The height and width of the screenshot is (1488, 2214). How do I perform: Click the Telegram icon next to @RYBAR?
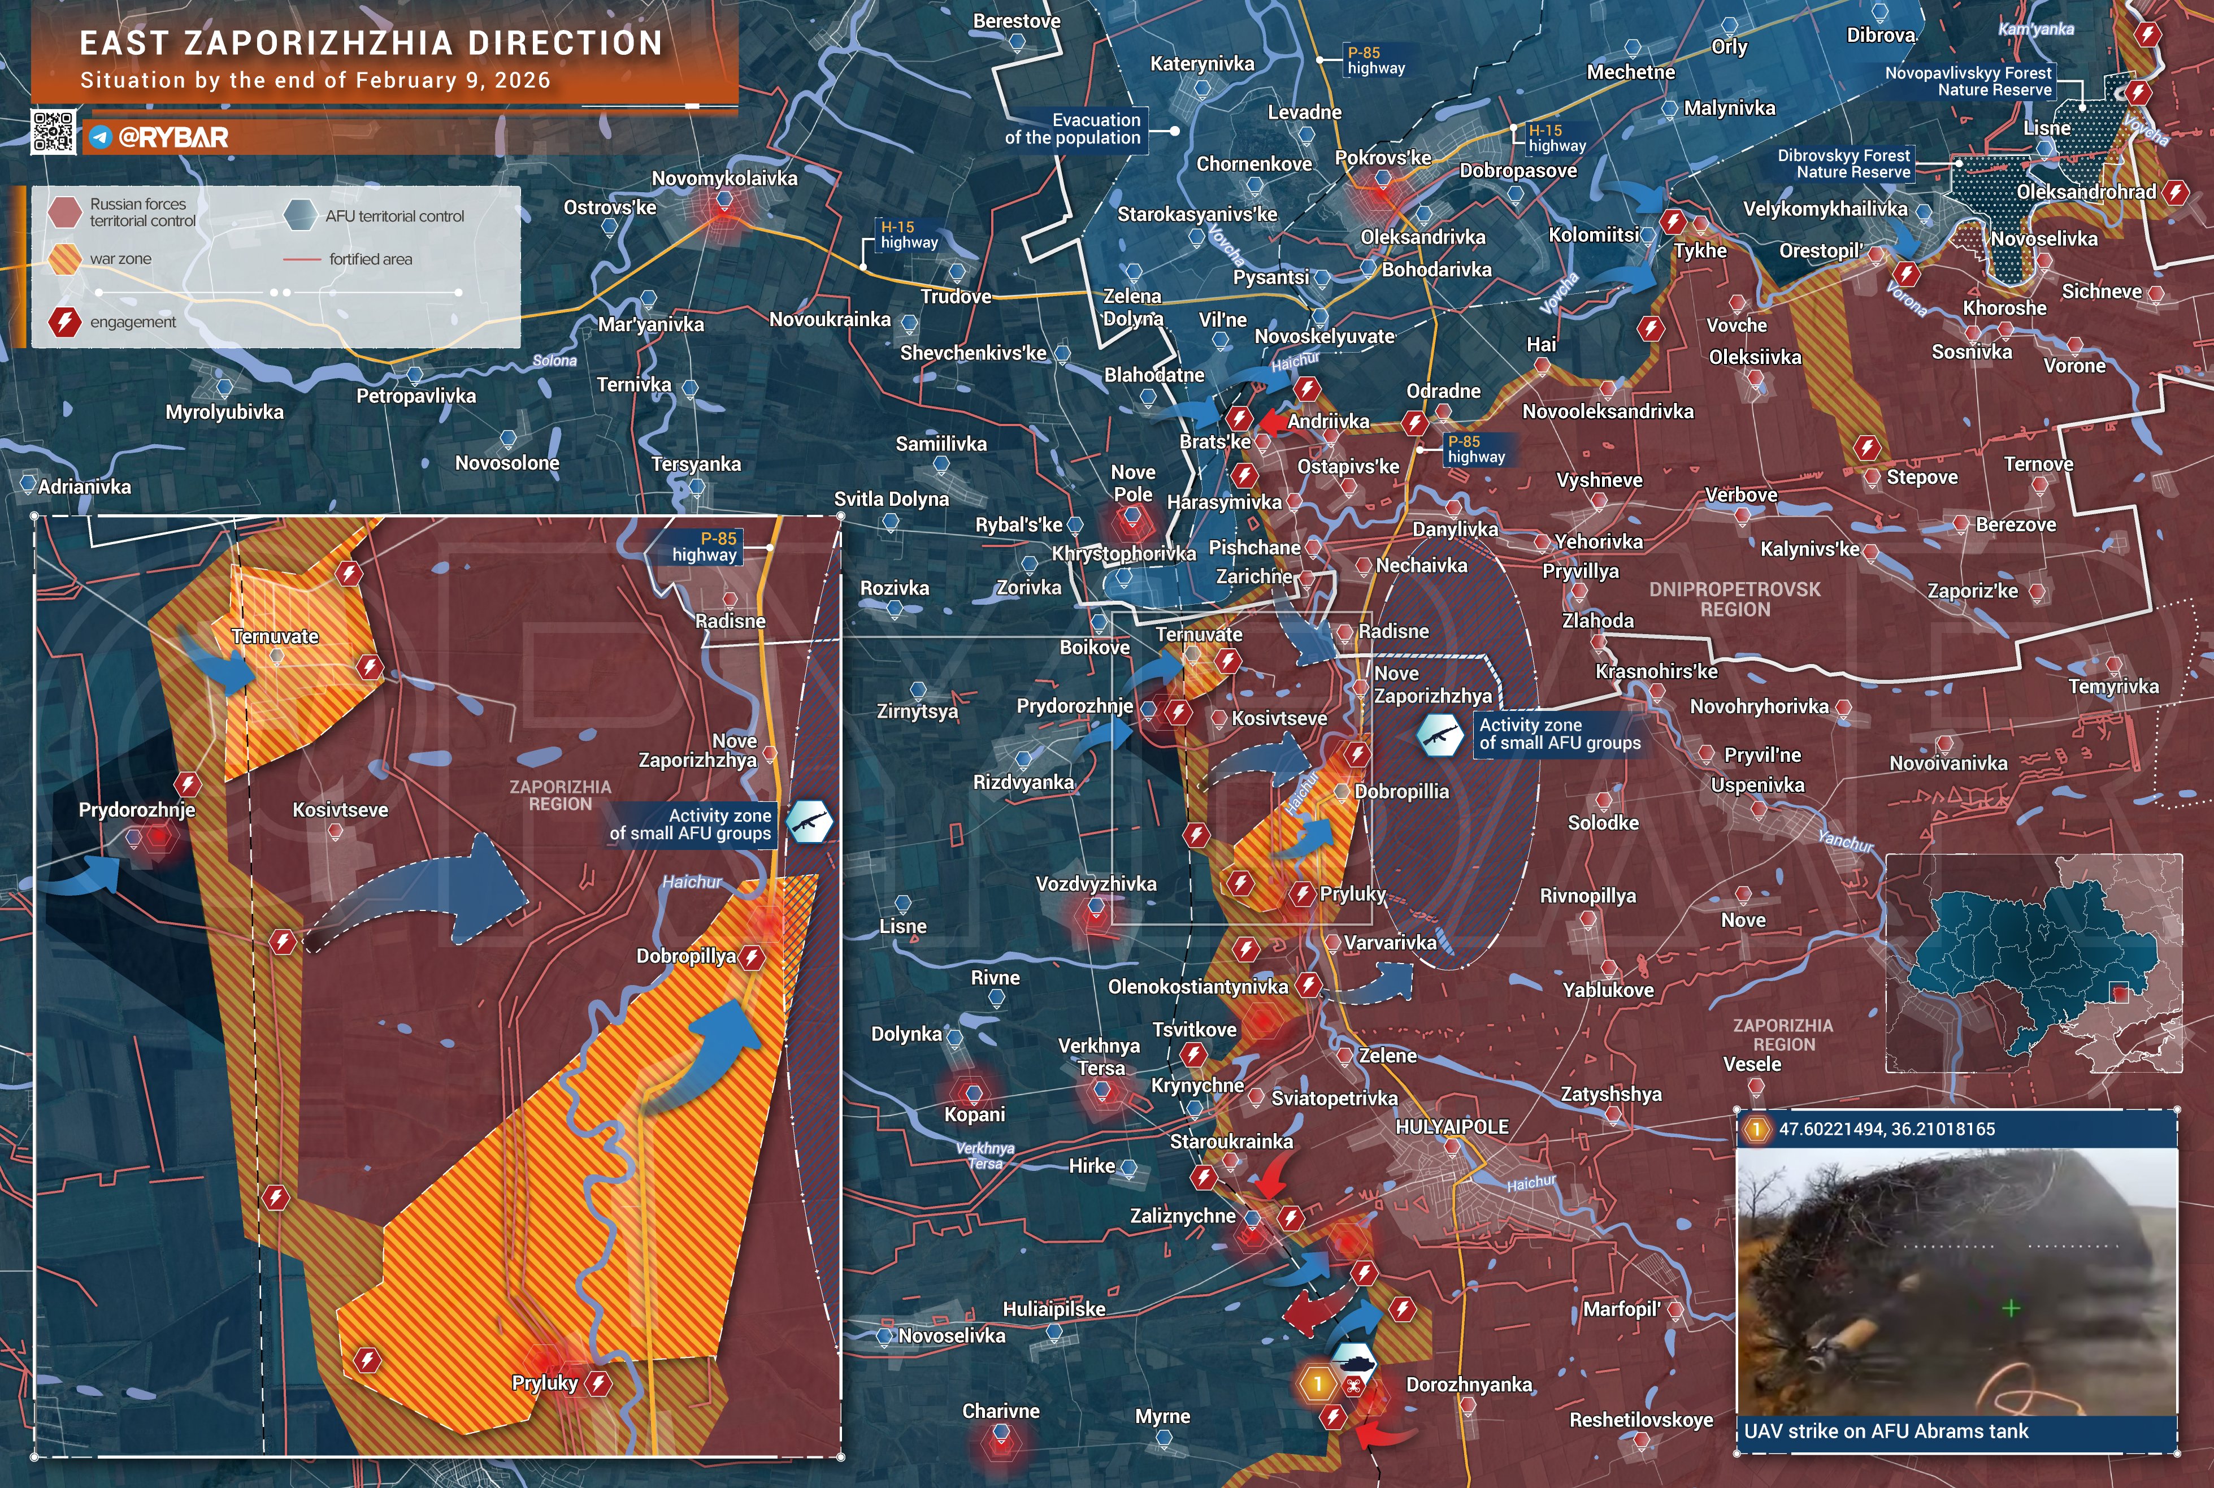point(101,137)
